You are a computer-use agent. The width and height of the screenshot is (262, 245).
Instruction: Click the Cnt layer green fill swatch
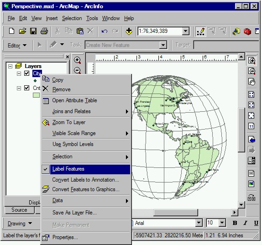(36, 95)
